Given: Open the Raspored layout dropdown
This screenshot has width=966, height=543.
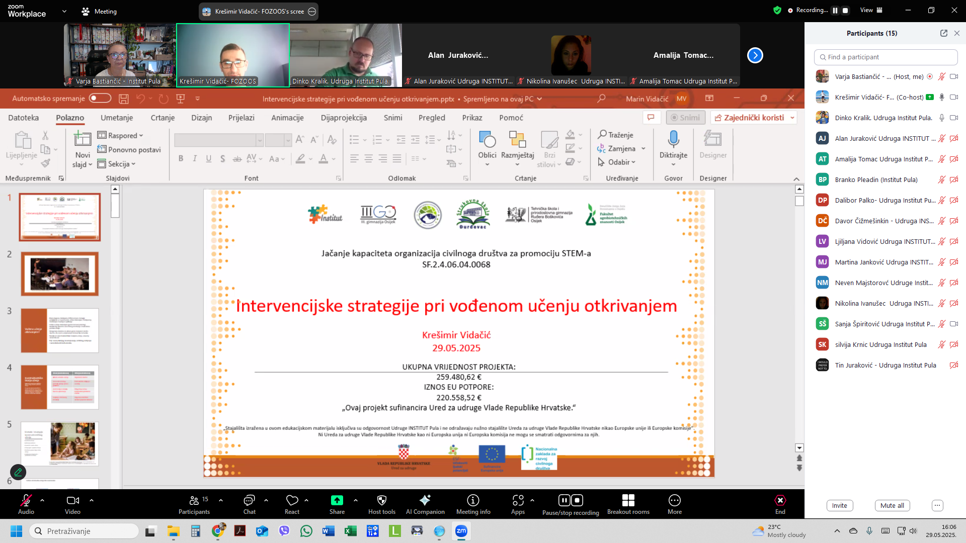Looking at the screenshot, I should pos(120,135).
